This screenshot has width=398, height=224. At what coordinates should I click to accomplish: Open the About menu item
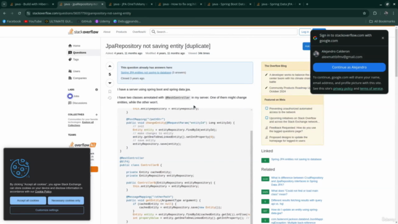[x=106, y=32]
